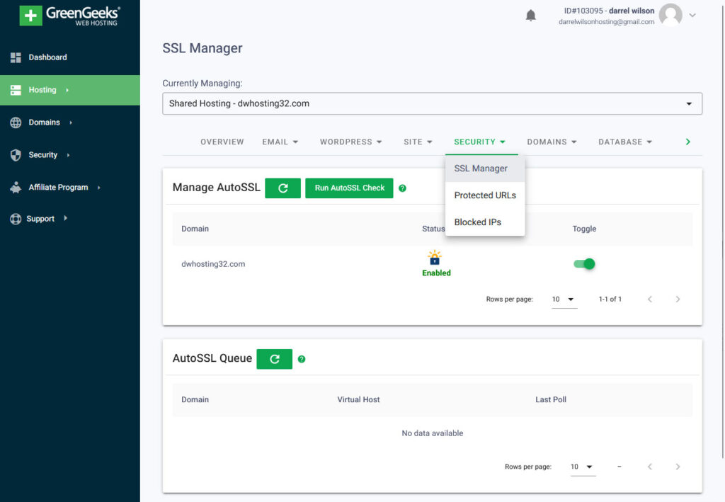Viewport: 725px width, 502px height.
Task: Select Protected URLs menu item
Action: point(485,195)
